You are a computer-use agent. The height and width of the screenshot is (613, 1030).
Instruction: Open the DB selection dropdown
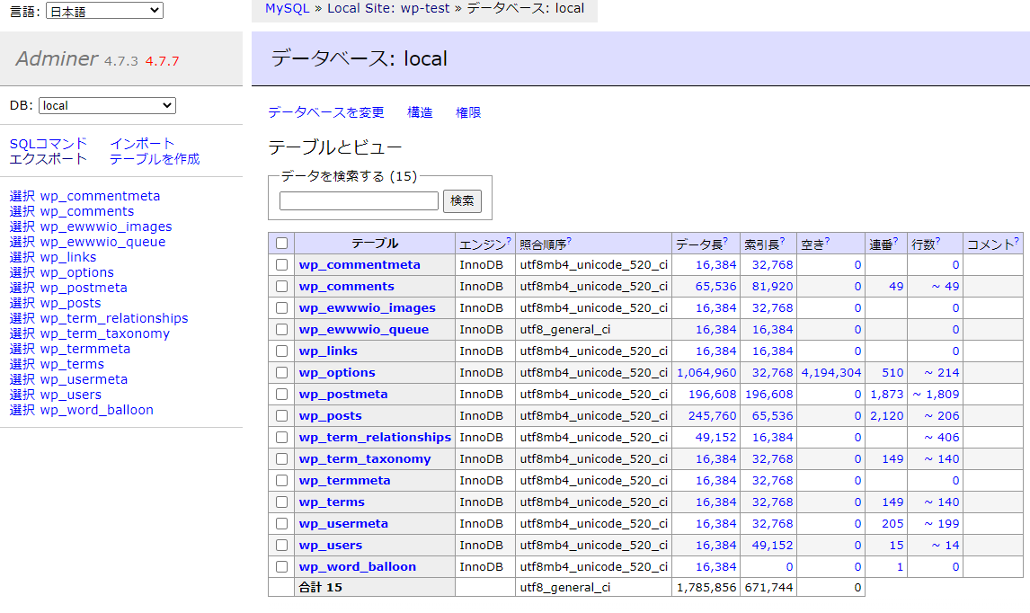tap(107, 106)
